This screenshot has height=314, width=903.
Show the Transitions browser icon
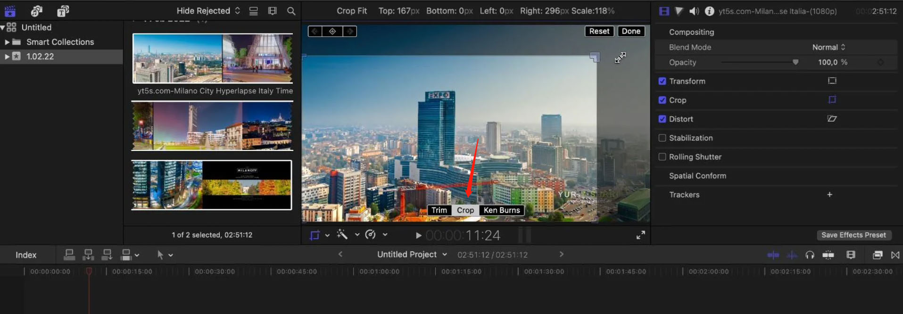(895, 255)
